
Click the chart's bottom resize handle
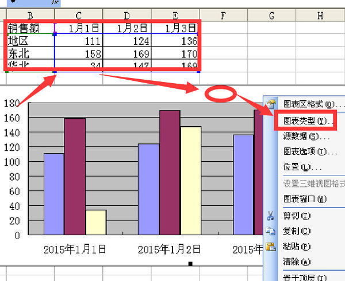click(190, 263)
